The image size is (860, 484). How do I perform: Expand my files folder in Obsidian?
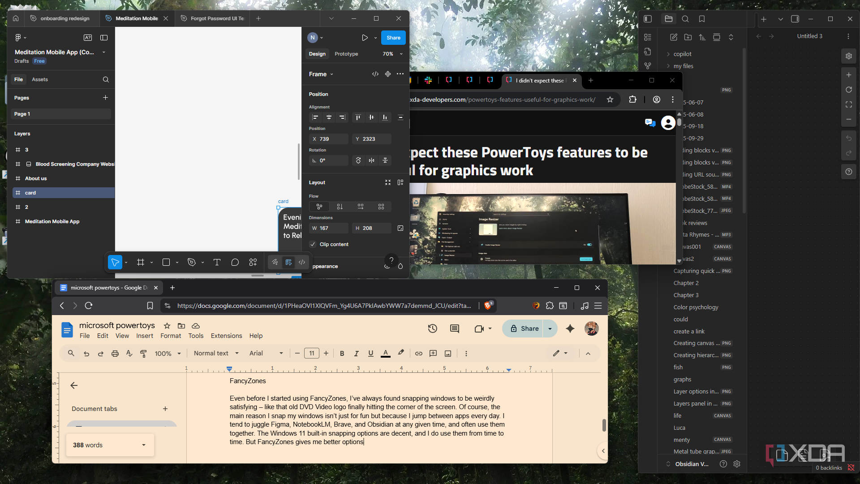(683, 66)
